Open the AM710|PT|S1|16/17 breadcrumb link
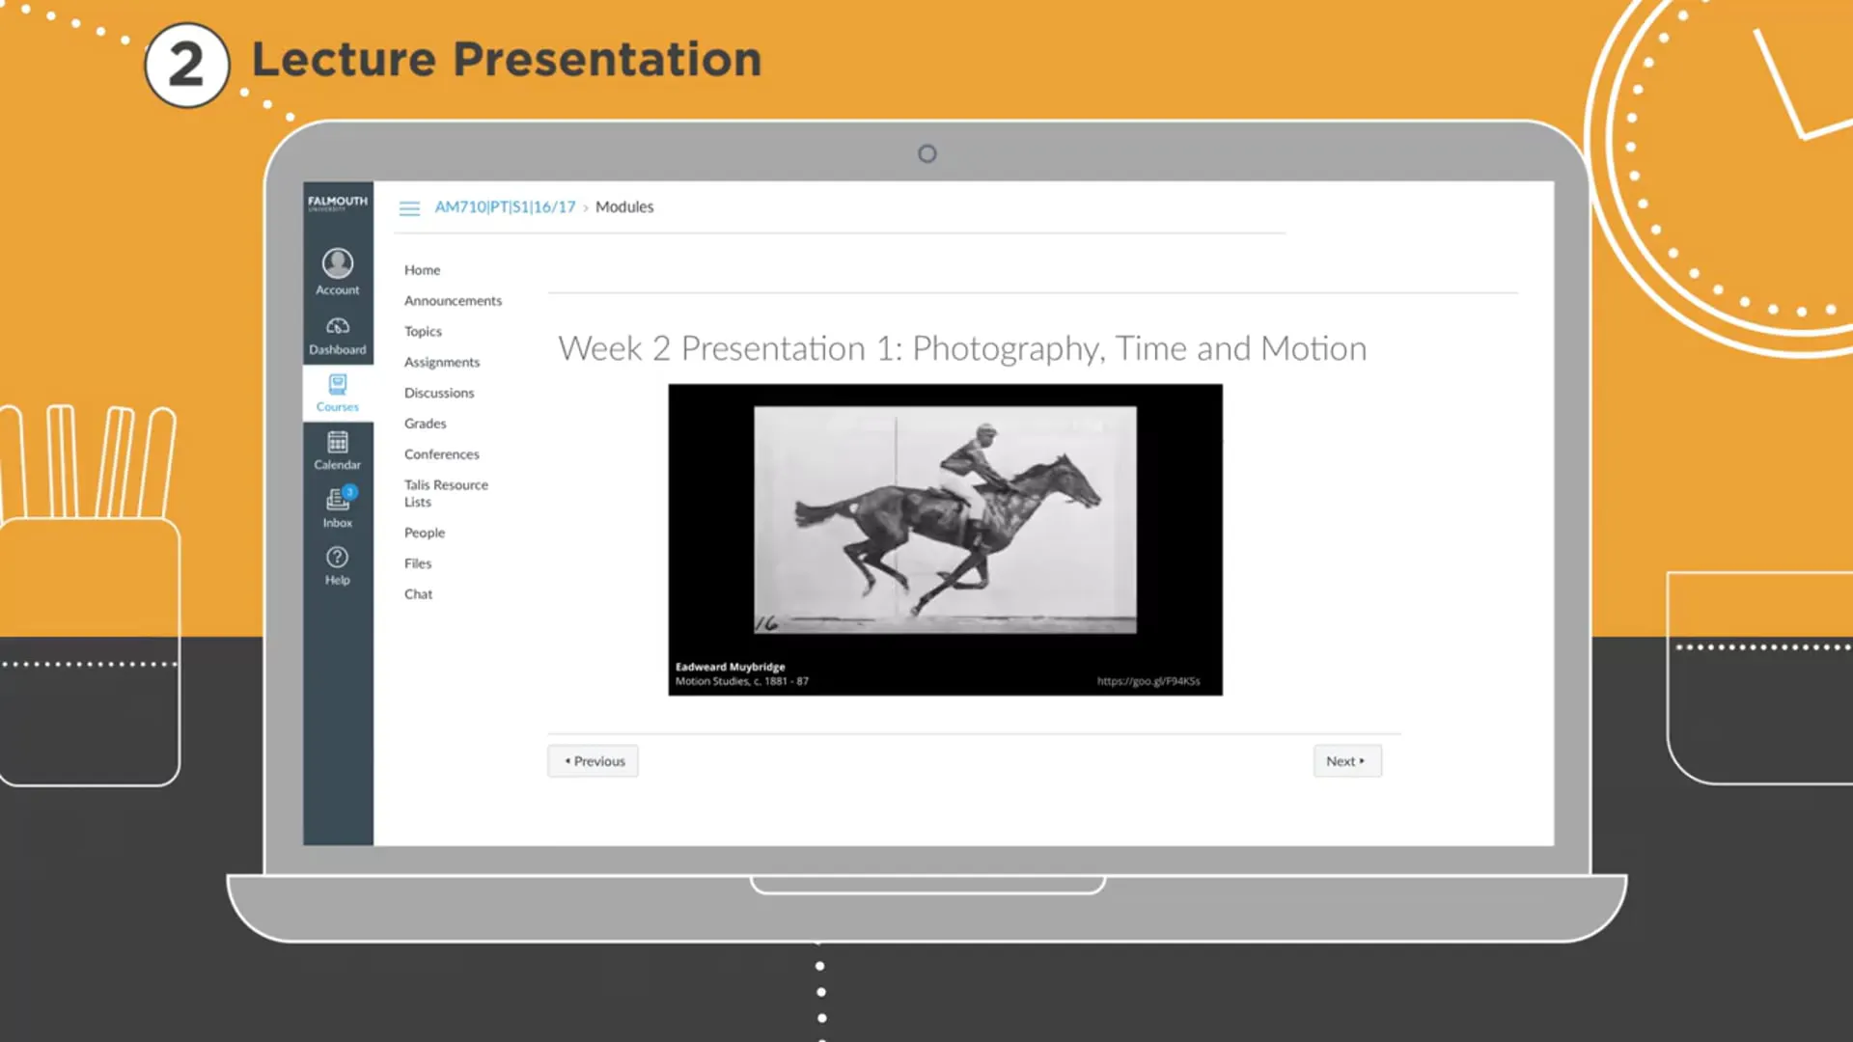The width and height of the screenshot is (1853, 1042). [505, 206]
